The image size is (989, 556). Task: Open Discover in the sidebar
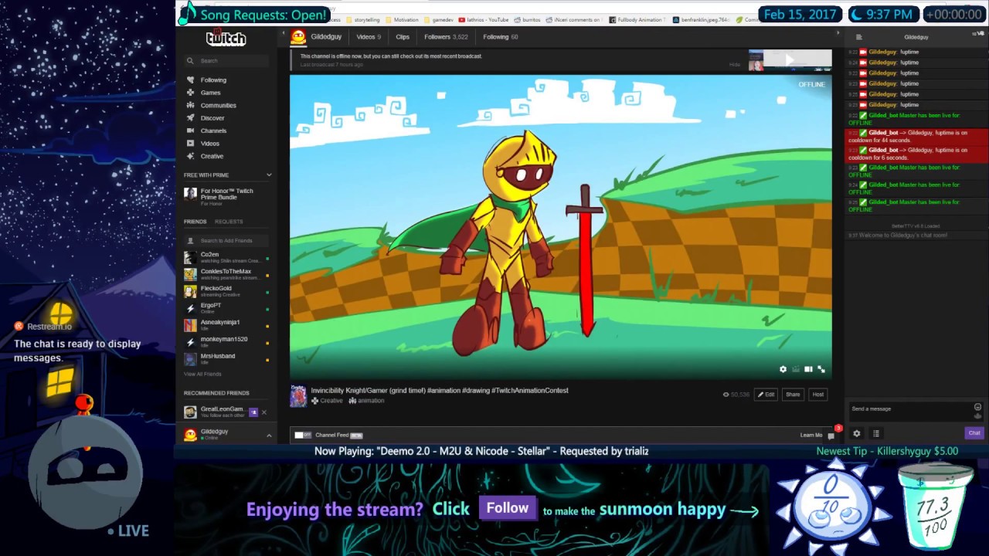[x=212, y=118]
